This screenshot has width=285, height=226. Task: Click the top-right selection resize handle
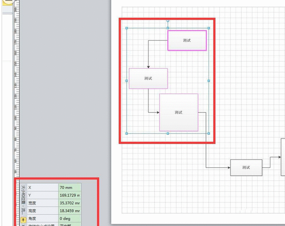(x=209, y=28)
